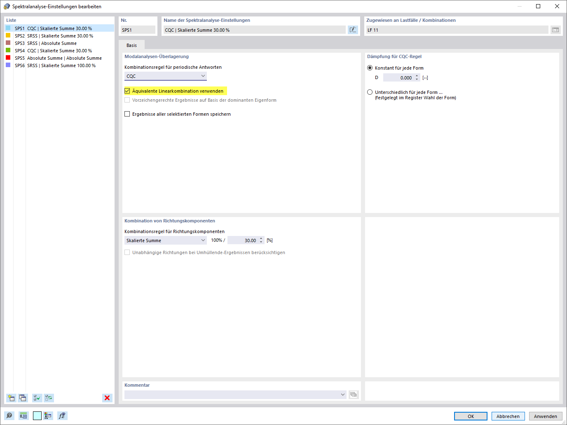Toggle Unabhängige Richtungen bei Umhüllende-Ergebnissen checkbox
Screen dimensions: 567x425
[127, 252]
